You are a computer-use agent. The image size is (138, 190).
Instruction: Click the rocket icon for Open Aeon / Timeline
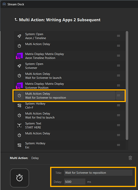pos(19,36)
